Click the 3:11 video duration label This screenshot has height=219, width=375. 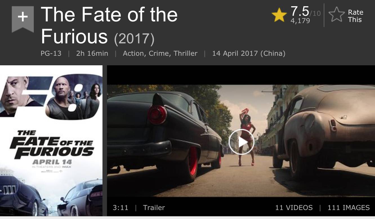120,208
